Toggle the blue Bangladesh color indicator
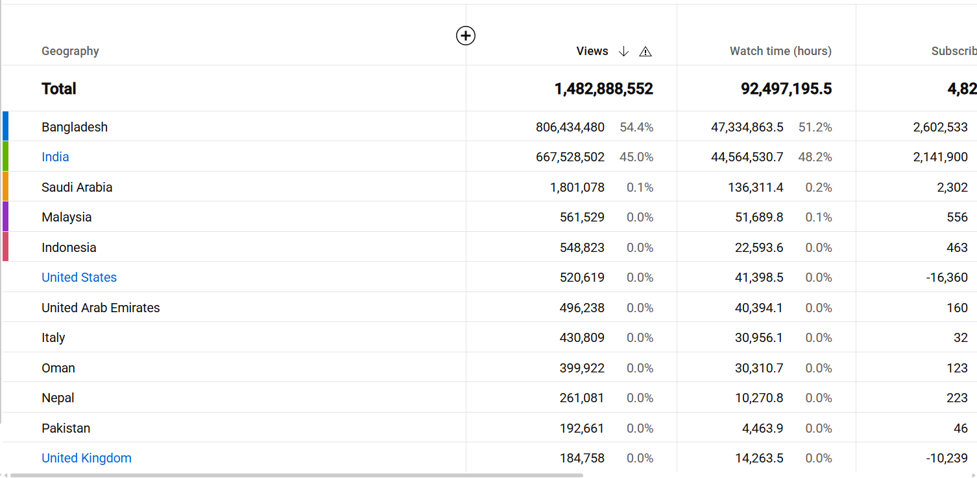This screenshot has width=977, height=478. tap(6, 126)
